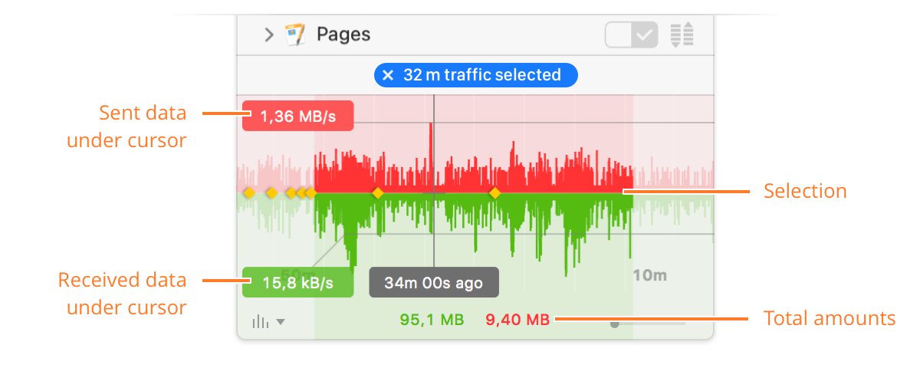Expand the Pages app row chevron
920x368 pixels.
click(x=268, y=34)
